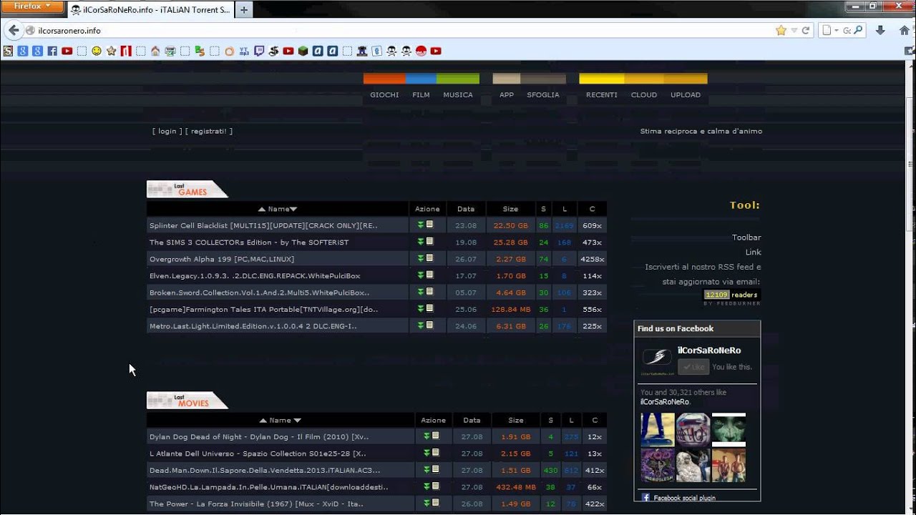Click the 12109 readers FeedBurner badge
Image resolution: width=916 pixels, height=515 pixels.
coord(731,295)
